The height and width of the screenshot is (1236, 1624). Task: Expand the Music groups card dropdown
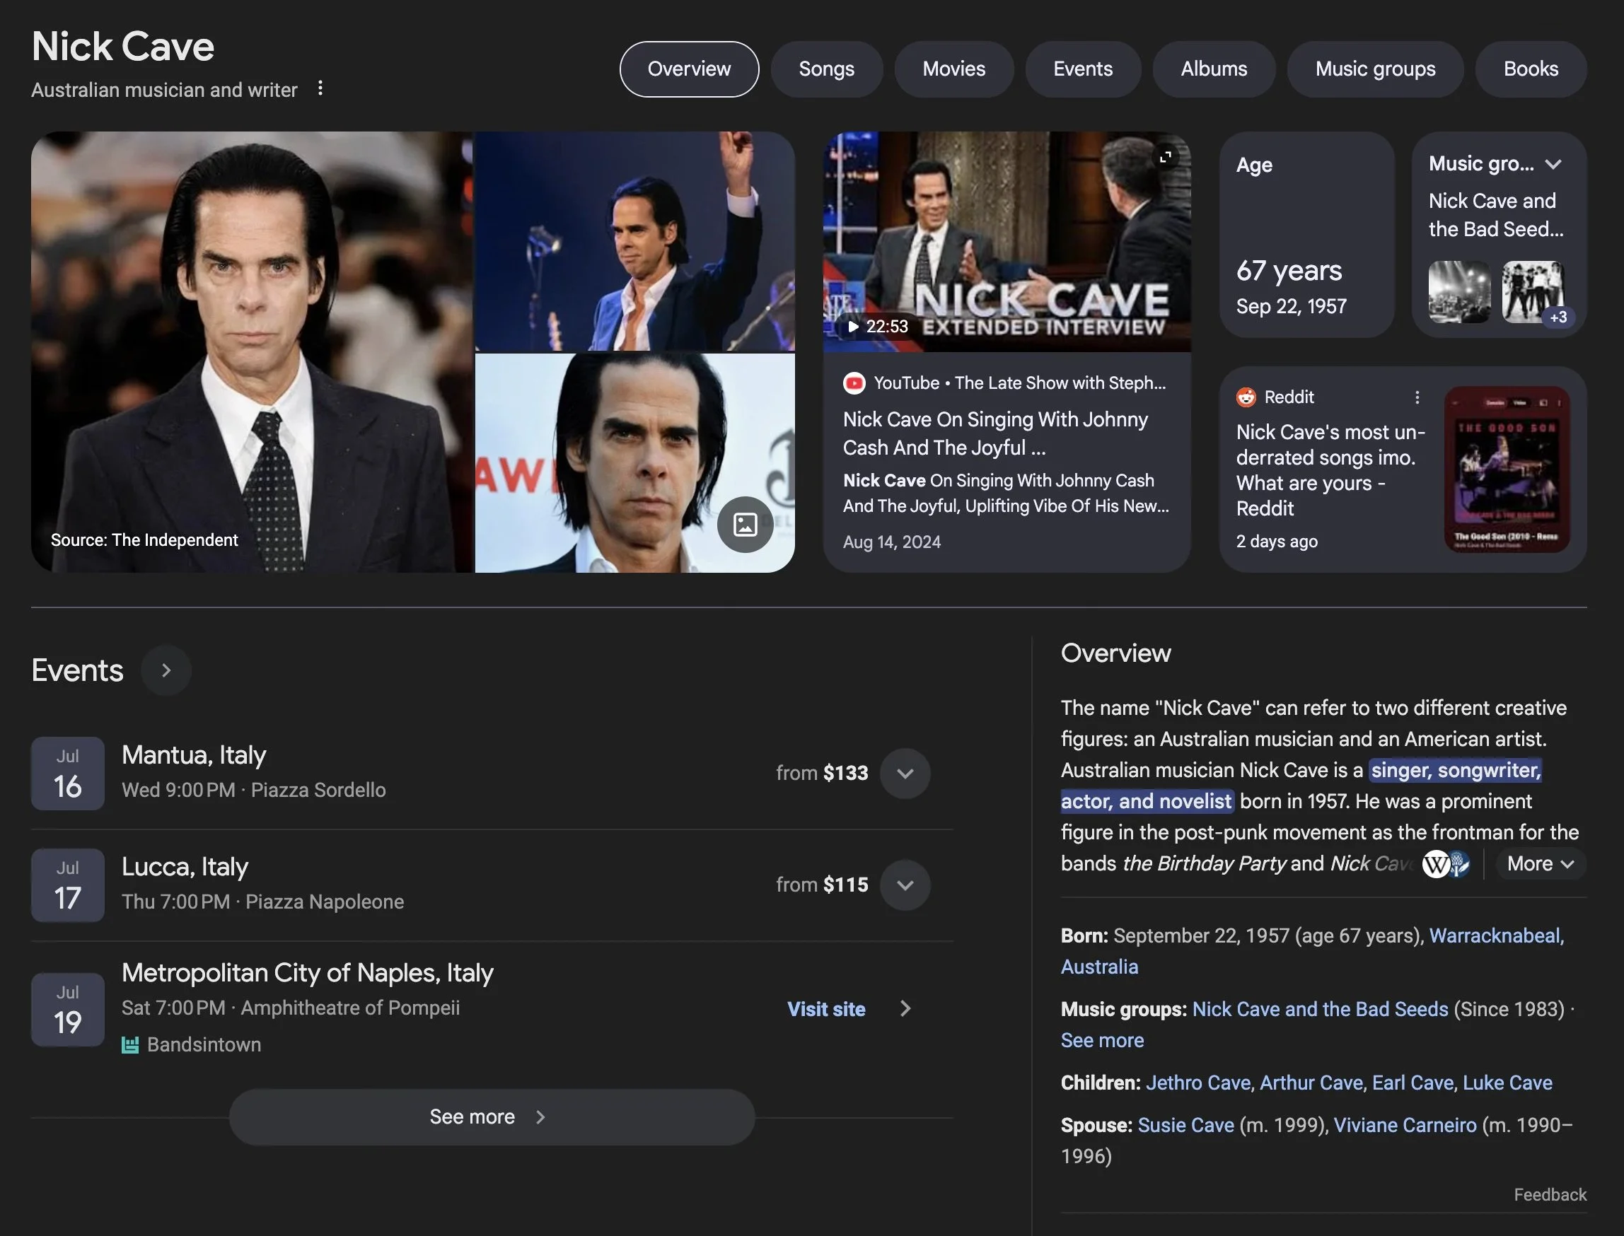click(1553, 164)
